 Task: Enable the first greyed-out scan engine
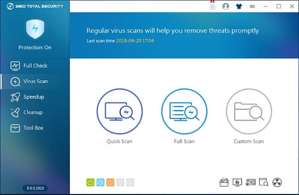pyautogui.click(x=120, y=182)
